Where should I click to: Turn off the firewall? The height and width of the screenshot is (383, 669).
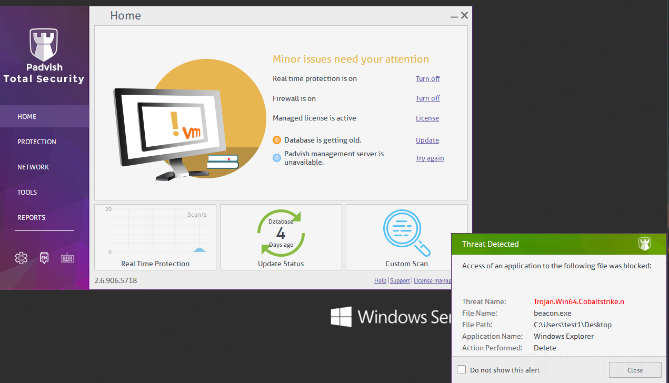coord(428,98)
